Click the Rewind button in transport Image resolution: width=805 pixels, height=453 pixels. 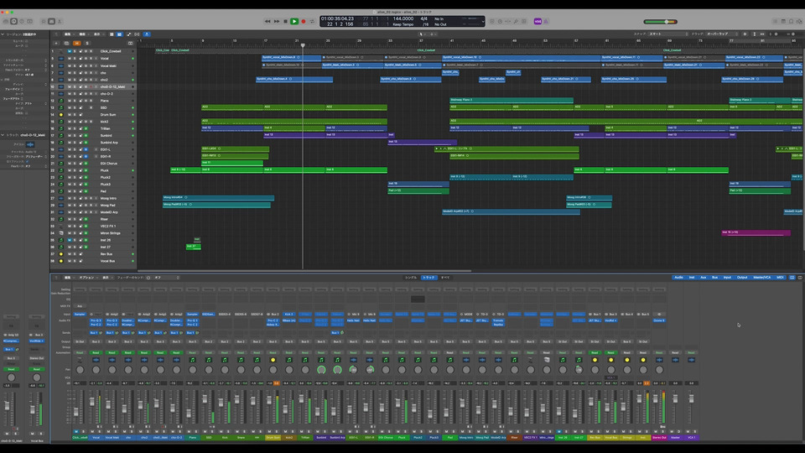tap(268, 21)
